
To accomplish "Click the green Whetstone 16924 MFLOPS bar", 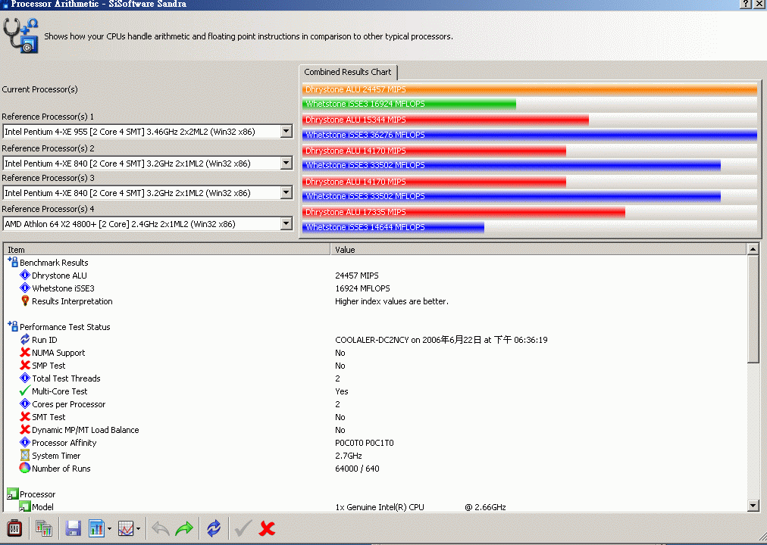I will (409, 104).
